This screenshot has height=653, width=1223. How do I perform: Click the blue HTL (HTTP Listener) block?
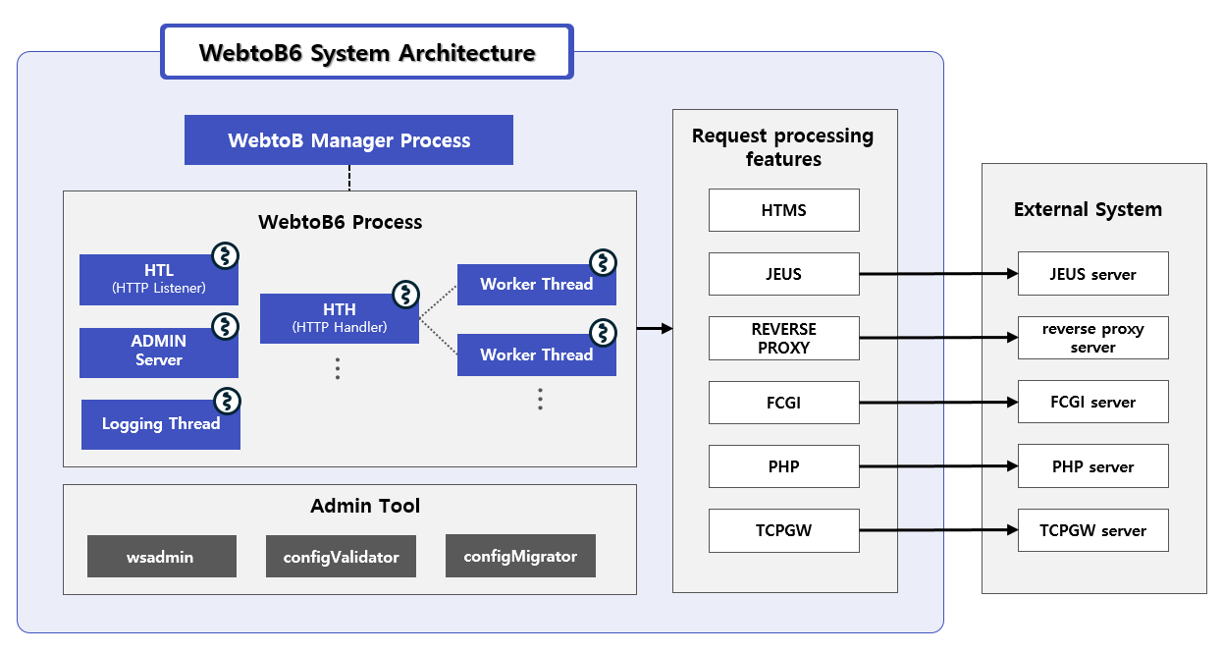[157, 278]
